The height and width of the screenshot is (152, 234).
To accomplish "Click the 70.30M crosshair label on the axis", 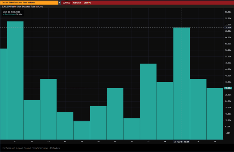I will [228, 28].
